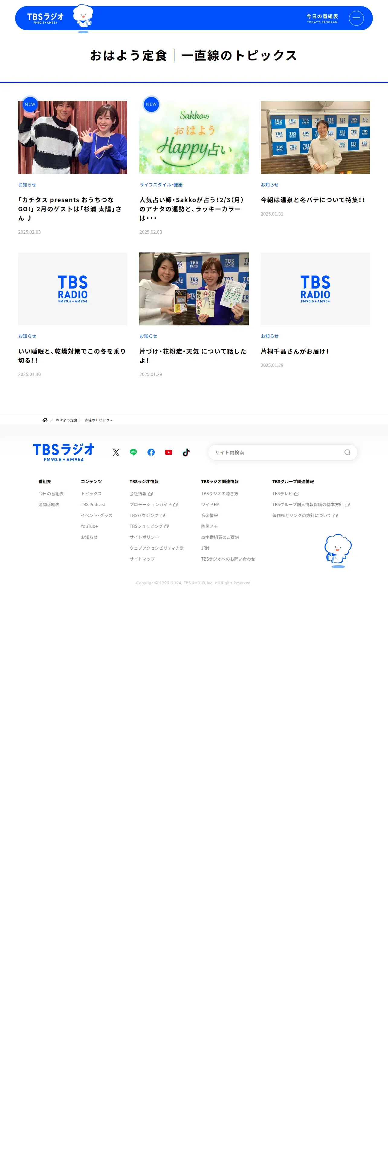Open 今日の番組表 in the footer

coord(51,494)
